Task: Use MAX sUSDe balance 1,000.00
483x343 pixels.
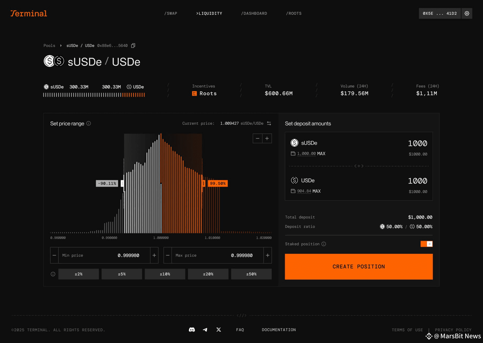Action: click(x=321, y=154)
